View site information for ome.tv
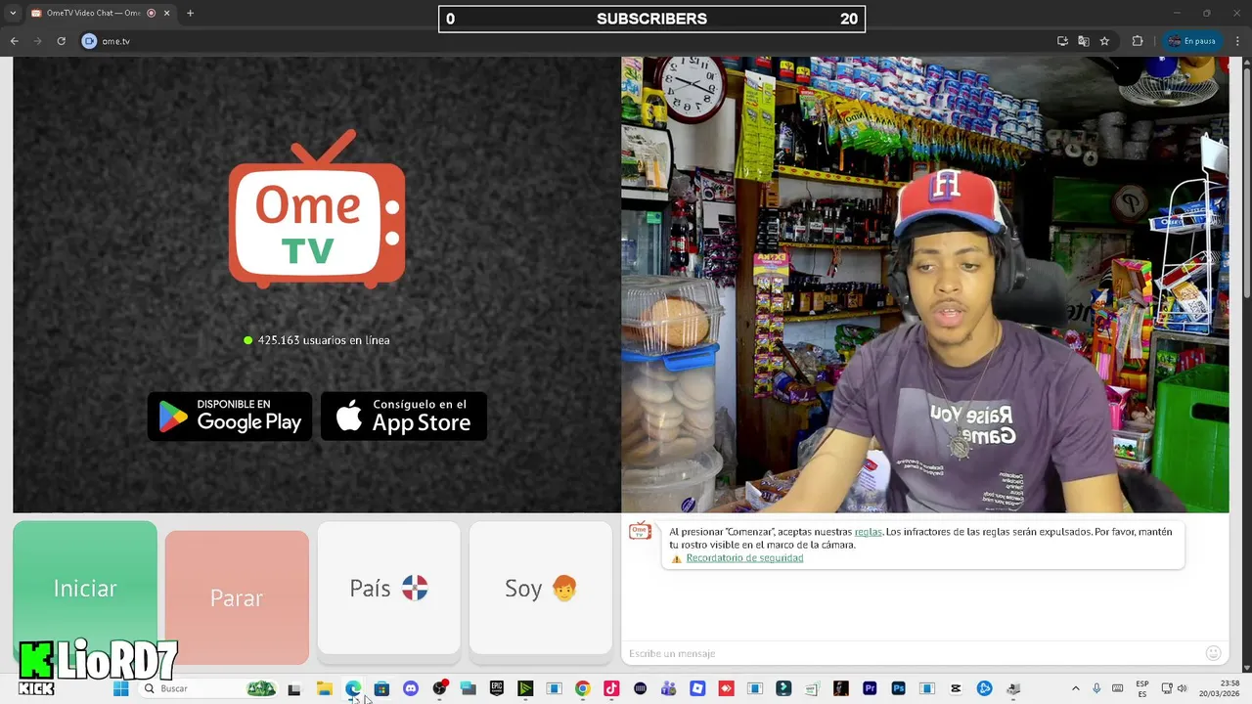 tap(89, 41)
